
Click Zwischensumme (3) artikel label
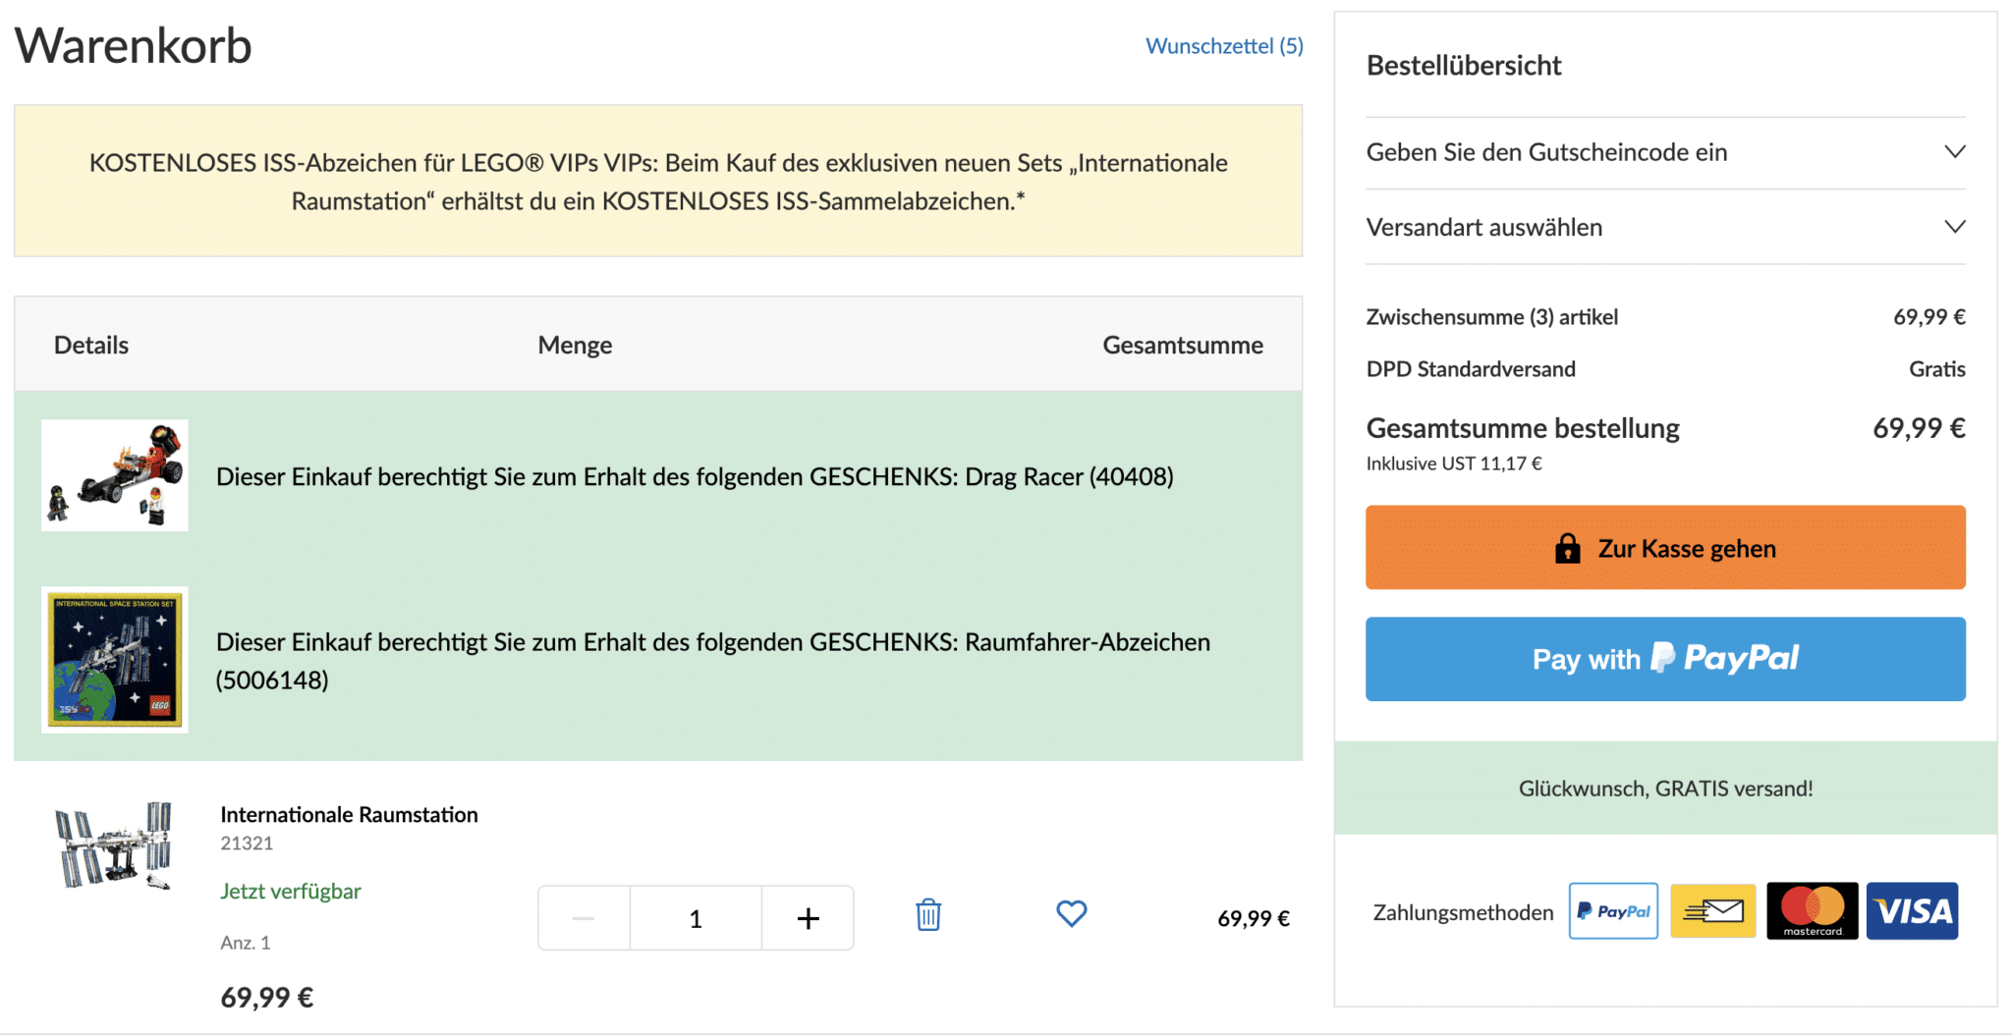[1491, 317]
